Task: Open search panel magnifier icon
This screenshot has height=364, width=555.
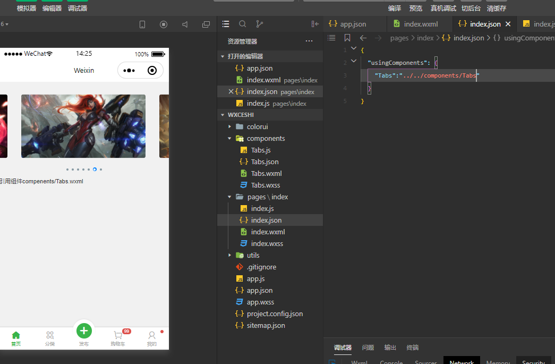Action: point(243,24)
